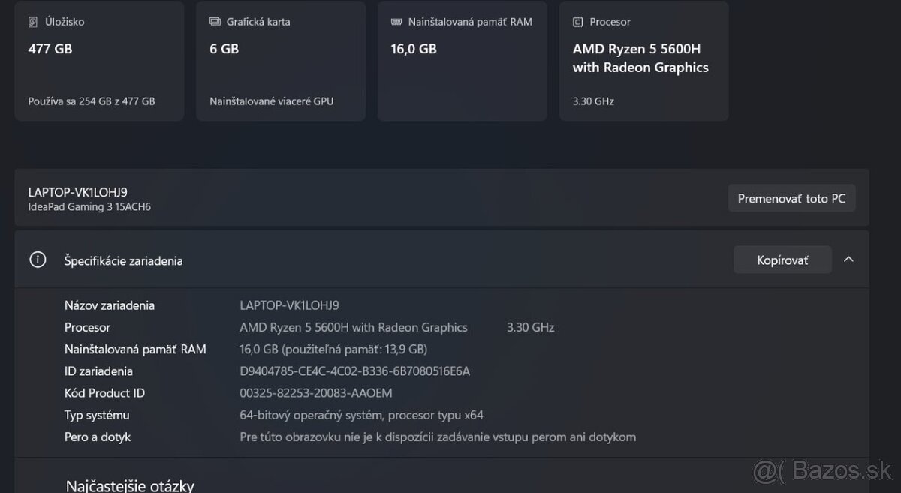The height and width of the screenshot is (493, 901).
Task: Select the RAM summary card
Action: [461, 60]
